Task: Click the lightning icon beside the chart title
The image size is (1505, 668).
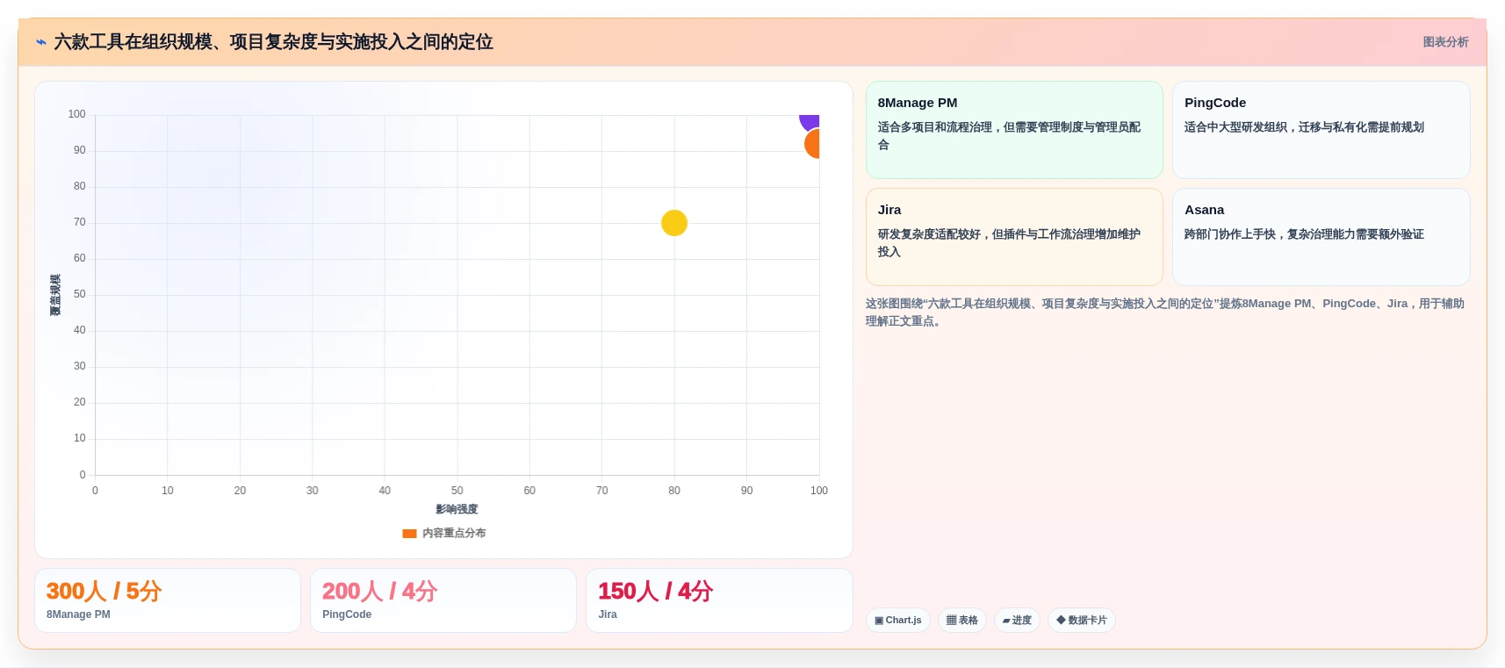Action: pyautogui.click(x=41, y=42)
